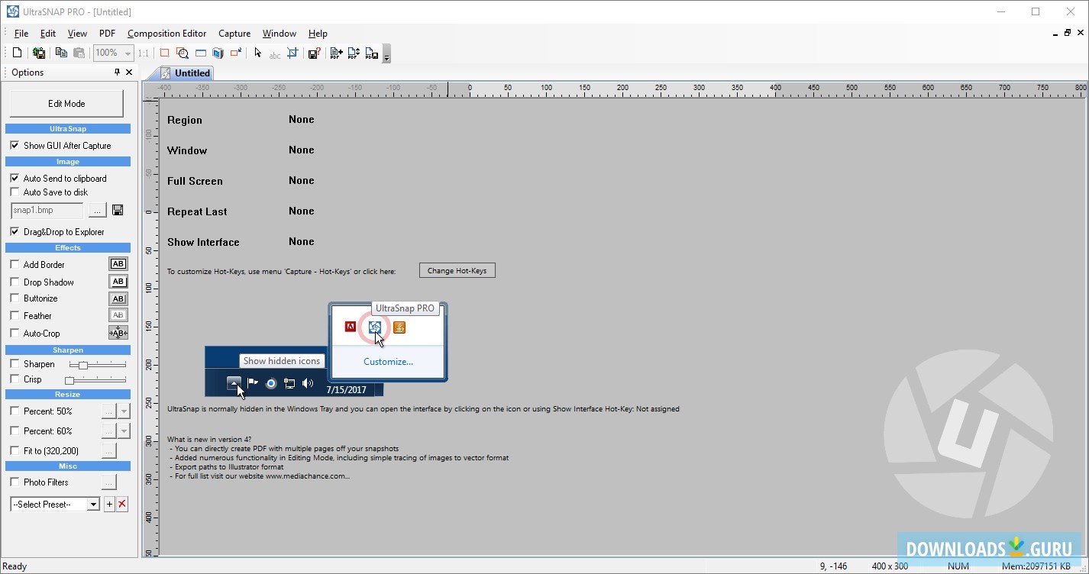
Task: Select the region capture rectangle tool
Action: (164, 53)
